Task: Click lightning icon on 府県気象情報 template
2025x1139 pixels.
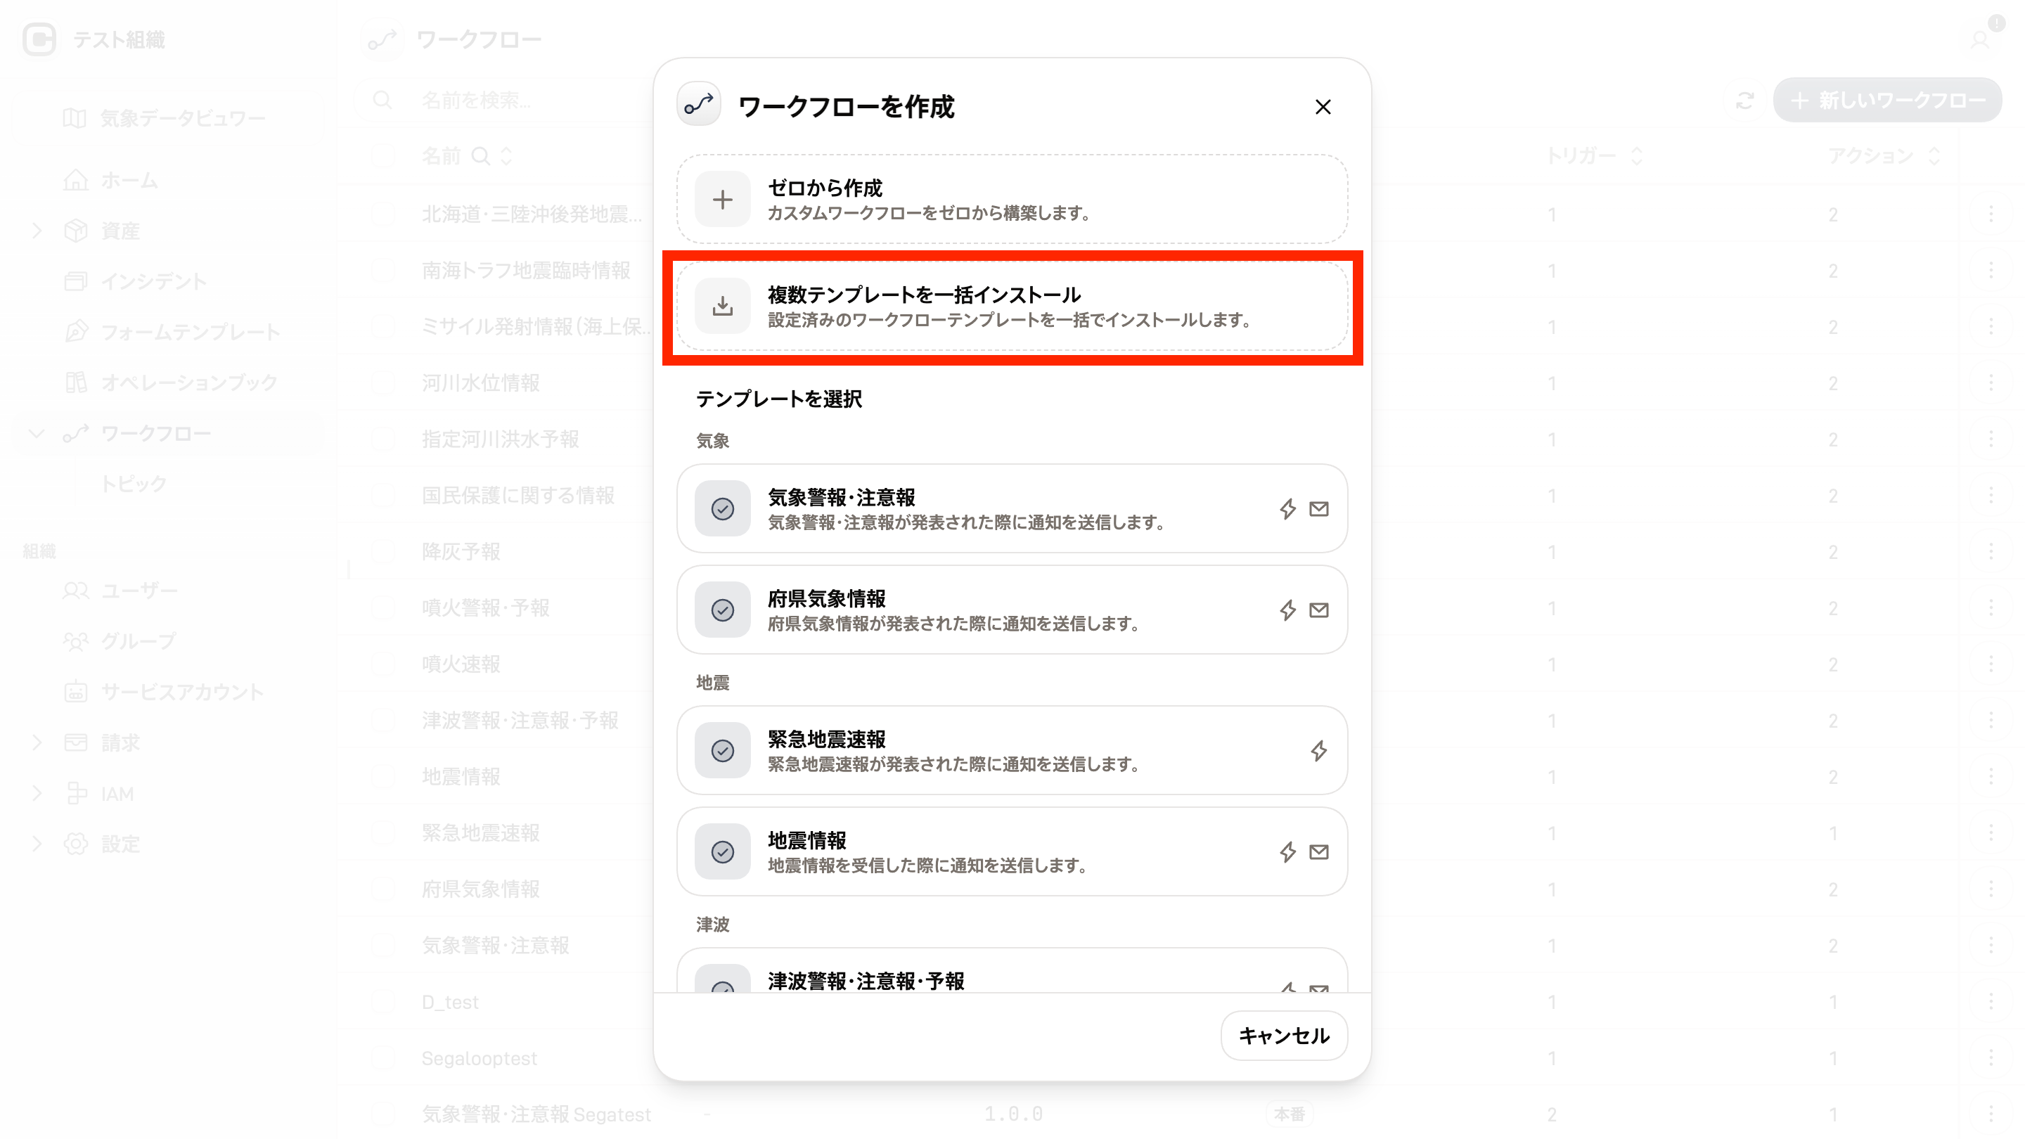Action: click(1287, 610)
